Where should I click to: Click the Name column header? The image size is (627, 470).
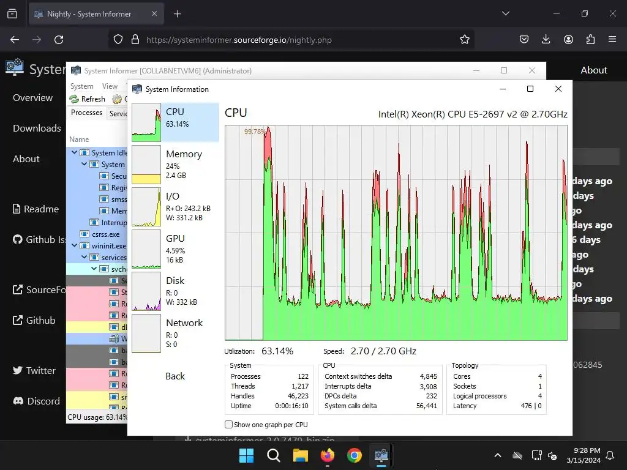click(79, 139)
